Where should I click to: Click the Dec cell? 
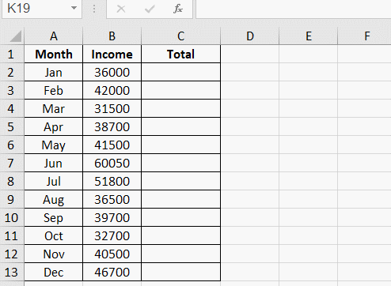[x=54, y=273]
